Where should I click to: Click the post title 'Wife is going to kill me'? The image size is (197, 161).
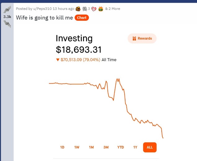coord(44,18)
